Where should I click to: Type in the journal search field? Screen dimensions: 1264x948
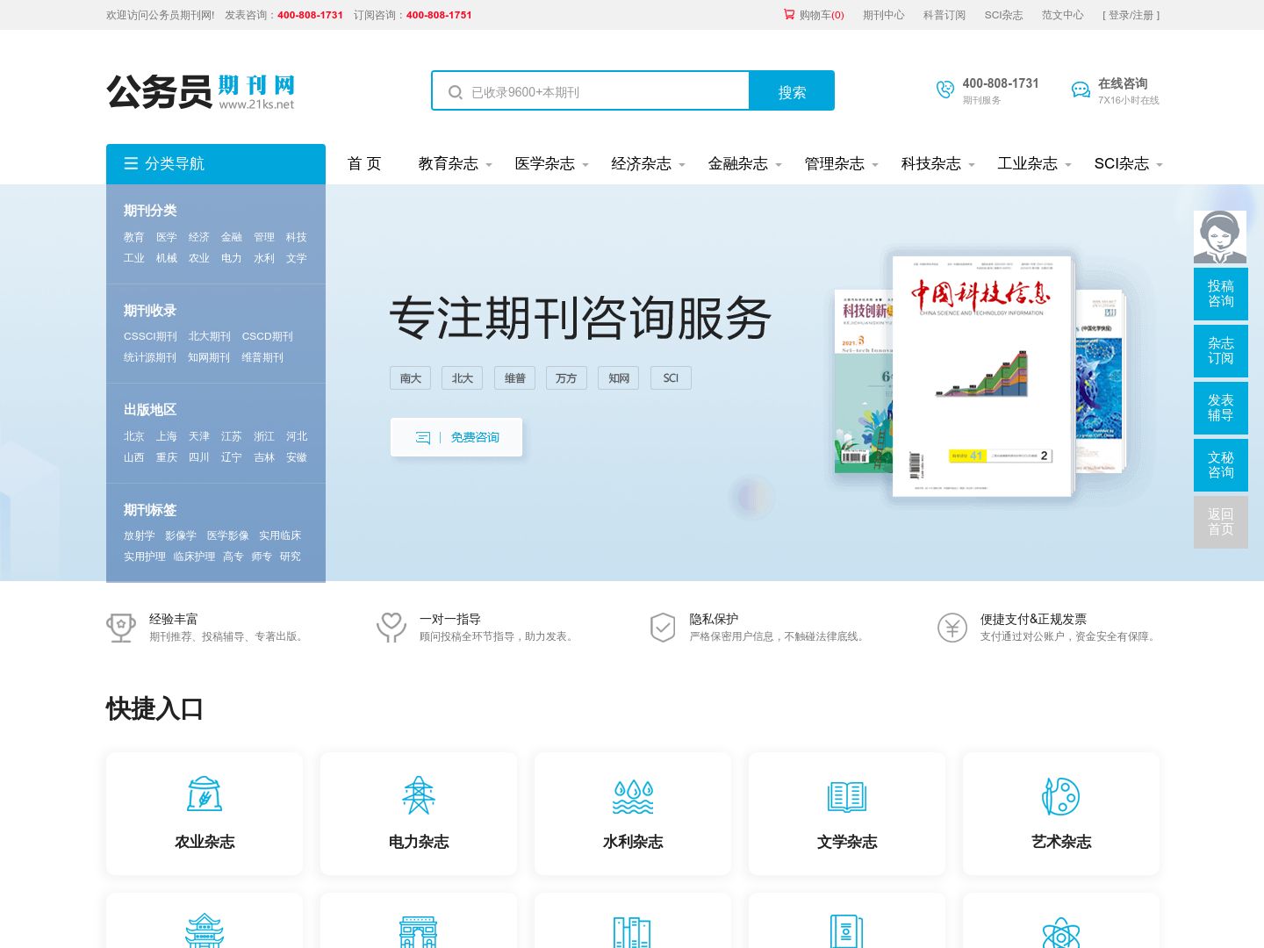[x=606, y=92]
